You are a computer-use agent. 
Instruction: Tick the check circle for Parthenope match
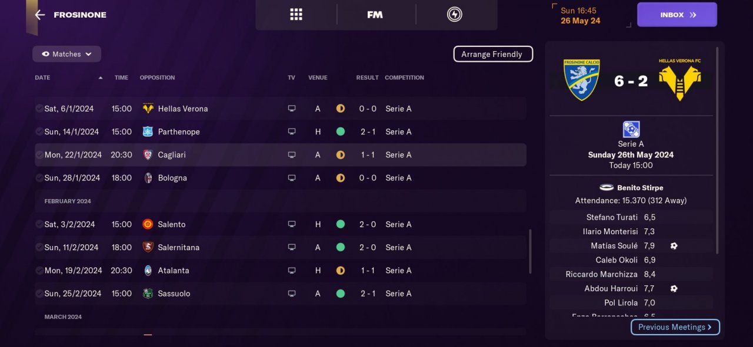click(x=39, y=132)
